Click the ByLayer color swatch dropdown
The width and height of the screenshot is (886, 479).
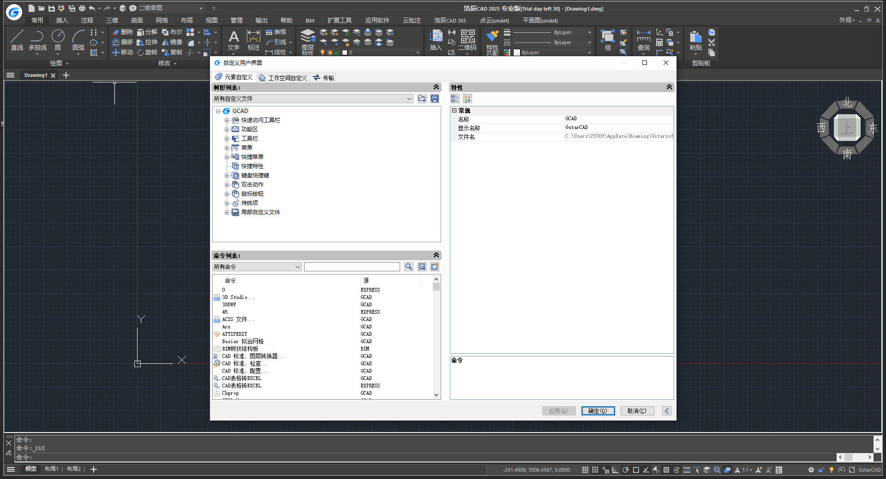[553, 53]
